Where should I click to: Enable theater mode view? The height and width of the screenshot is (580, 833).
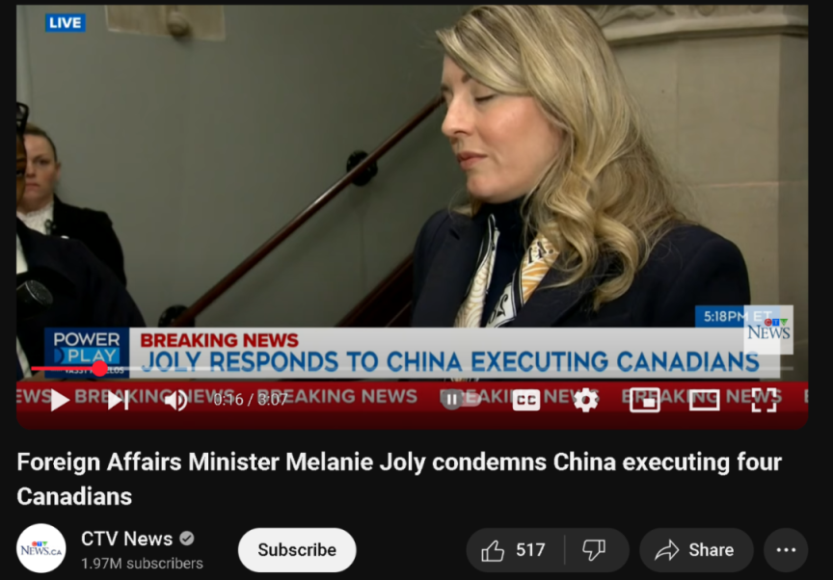tap(705, 400)
